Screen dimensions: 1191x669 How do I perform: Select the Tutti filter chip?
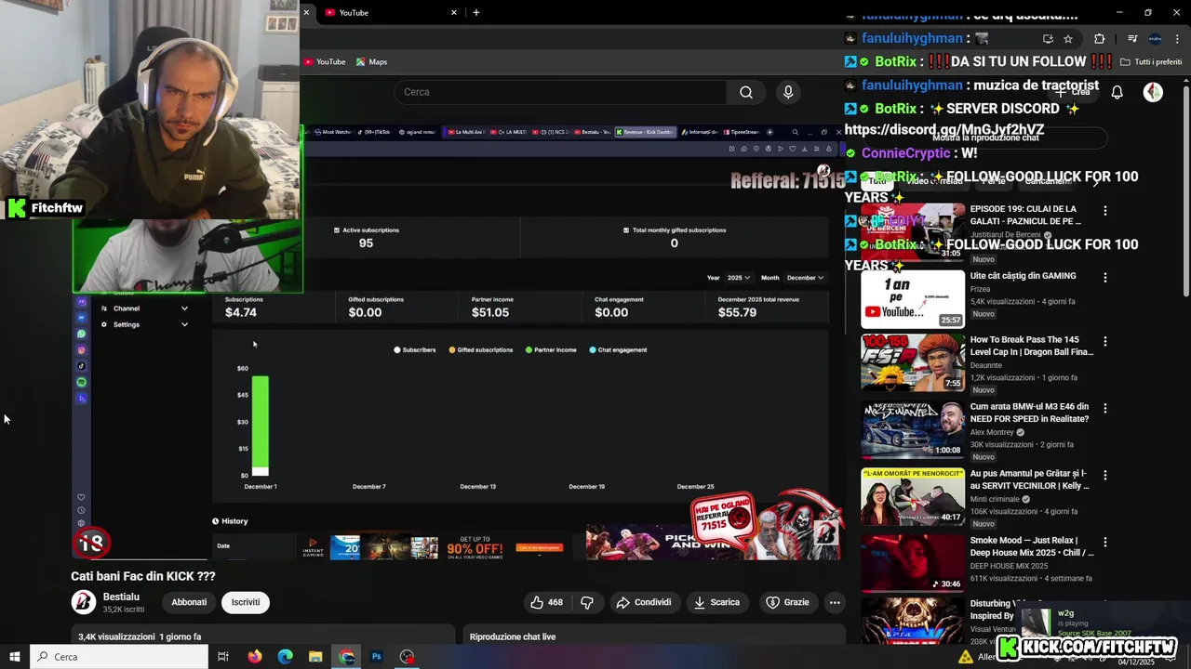point(877,181)
